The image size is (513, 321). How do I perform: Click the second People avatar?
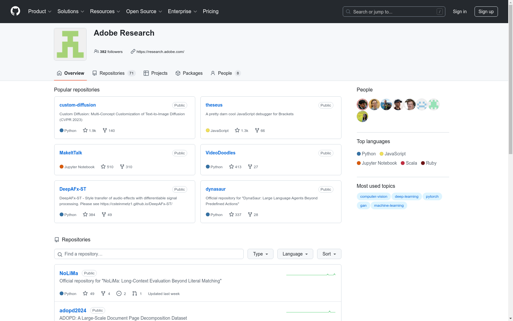point(374,105)
